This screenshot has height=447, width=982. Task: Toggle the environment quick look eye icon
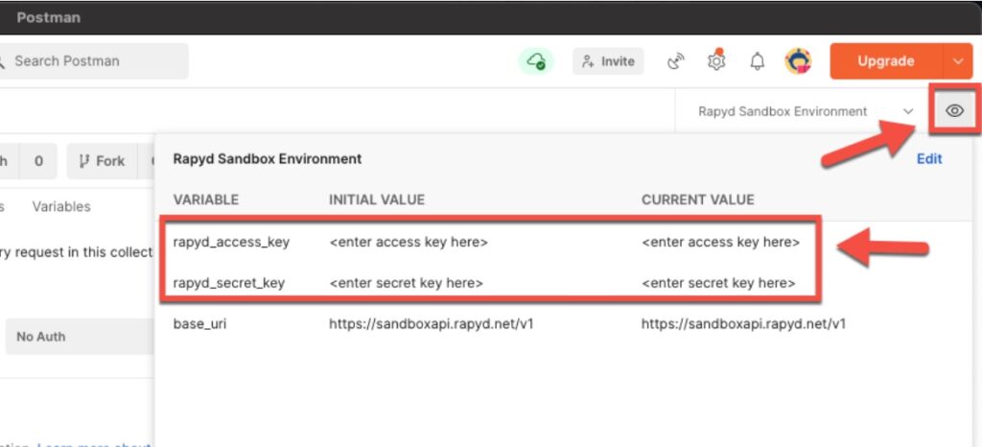click(954, 111)
